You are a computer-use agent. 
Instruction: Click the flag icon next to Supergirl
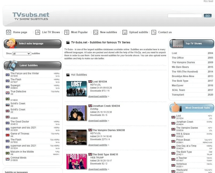pyautogui.click(x=8, y=87)
